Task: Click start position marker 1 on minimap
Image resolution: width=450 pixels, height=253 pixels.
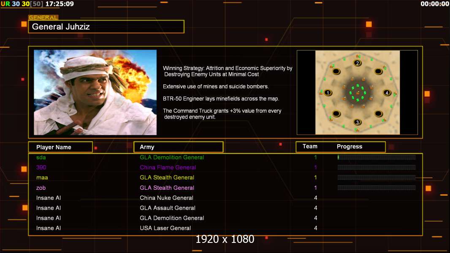Action: click(328, 92)
